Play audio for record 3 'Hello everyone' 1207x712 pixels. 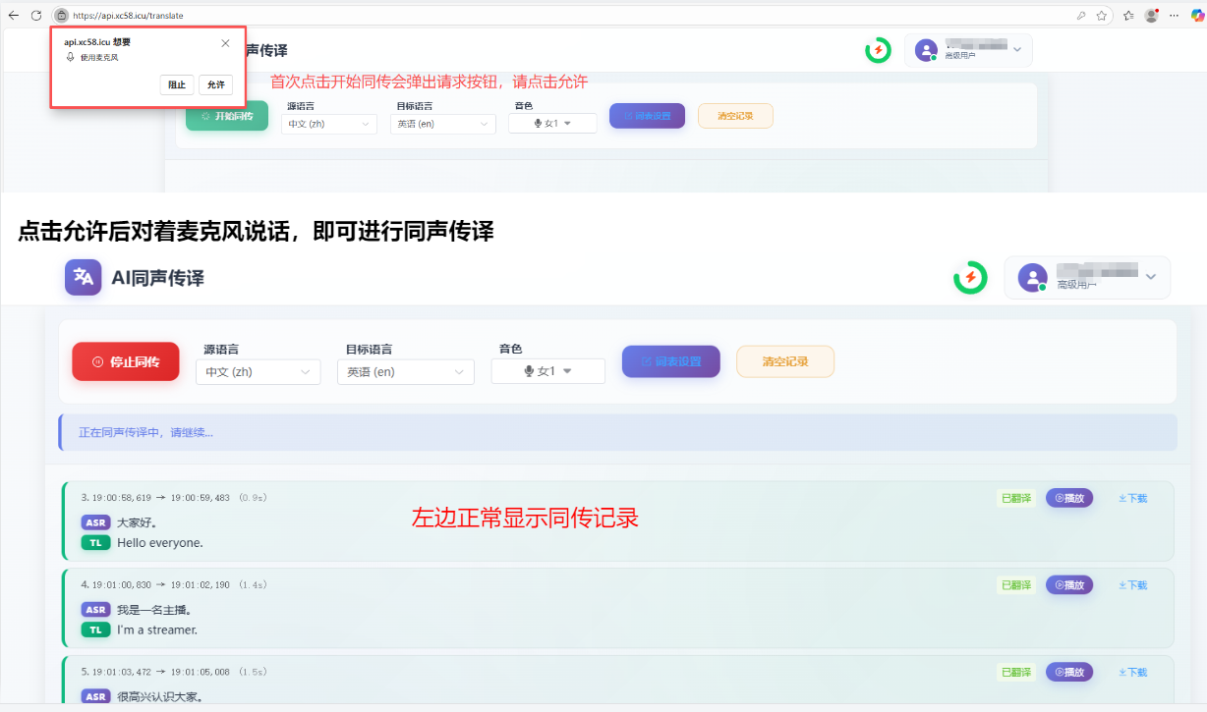[1069, 498]
